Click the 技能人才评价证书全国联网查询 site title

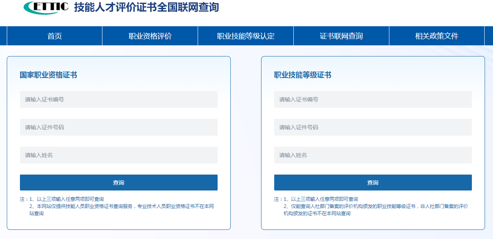click(x=146, y=7)
